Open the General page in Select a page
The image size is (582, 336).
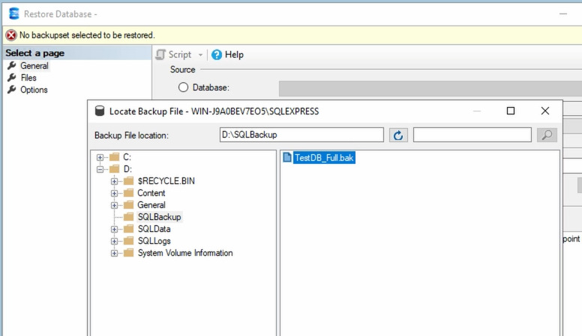[34, 66]
